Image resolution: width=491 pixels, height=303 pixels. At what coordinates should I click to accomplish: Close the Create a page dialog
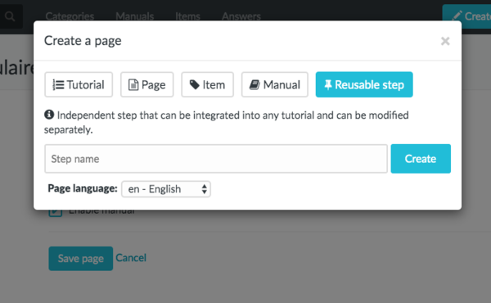pyautogui.click(x=445, y=41)
